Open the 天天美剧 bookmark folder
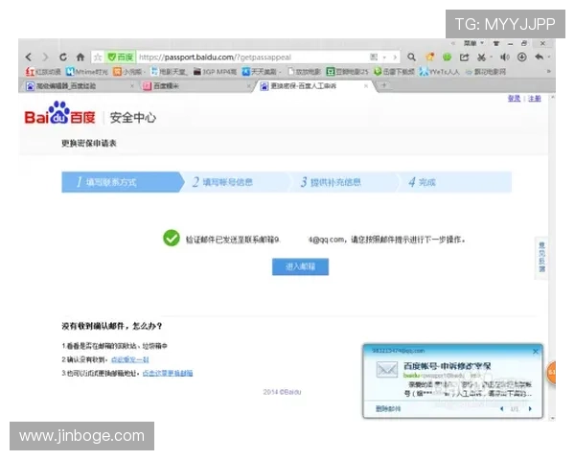575x460 pixels. click(x=261, y=72)
